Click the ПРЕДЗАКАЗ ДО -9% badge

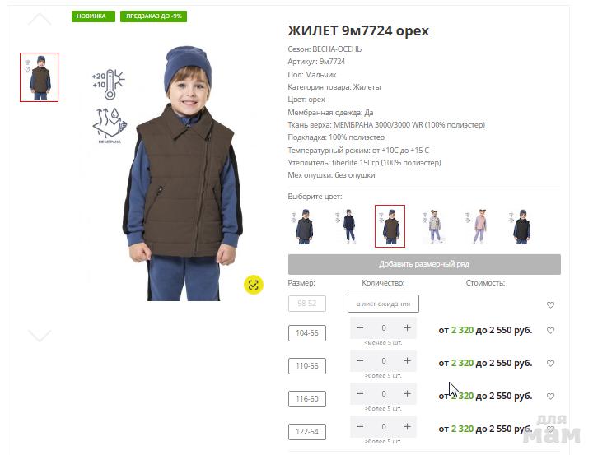point(153,16)
